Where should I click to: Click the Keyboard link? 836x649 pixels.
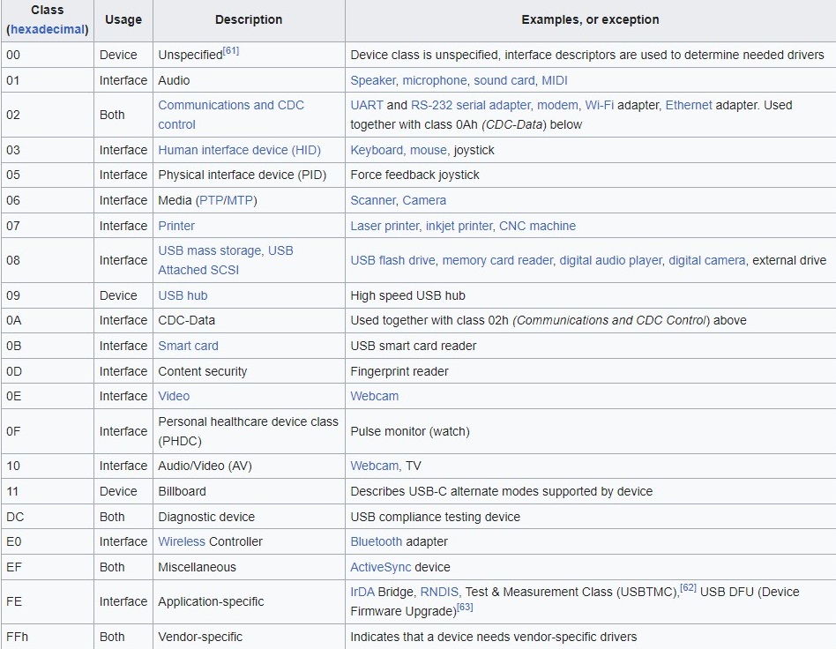pos(377,151)
